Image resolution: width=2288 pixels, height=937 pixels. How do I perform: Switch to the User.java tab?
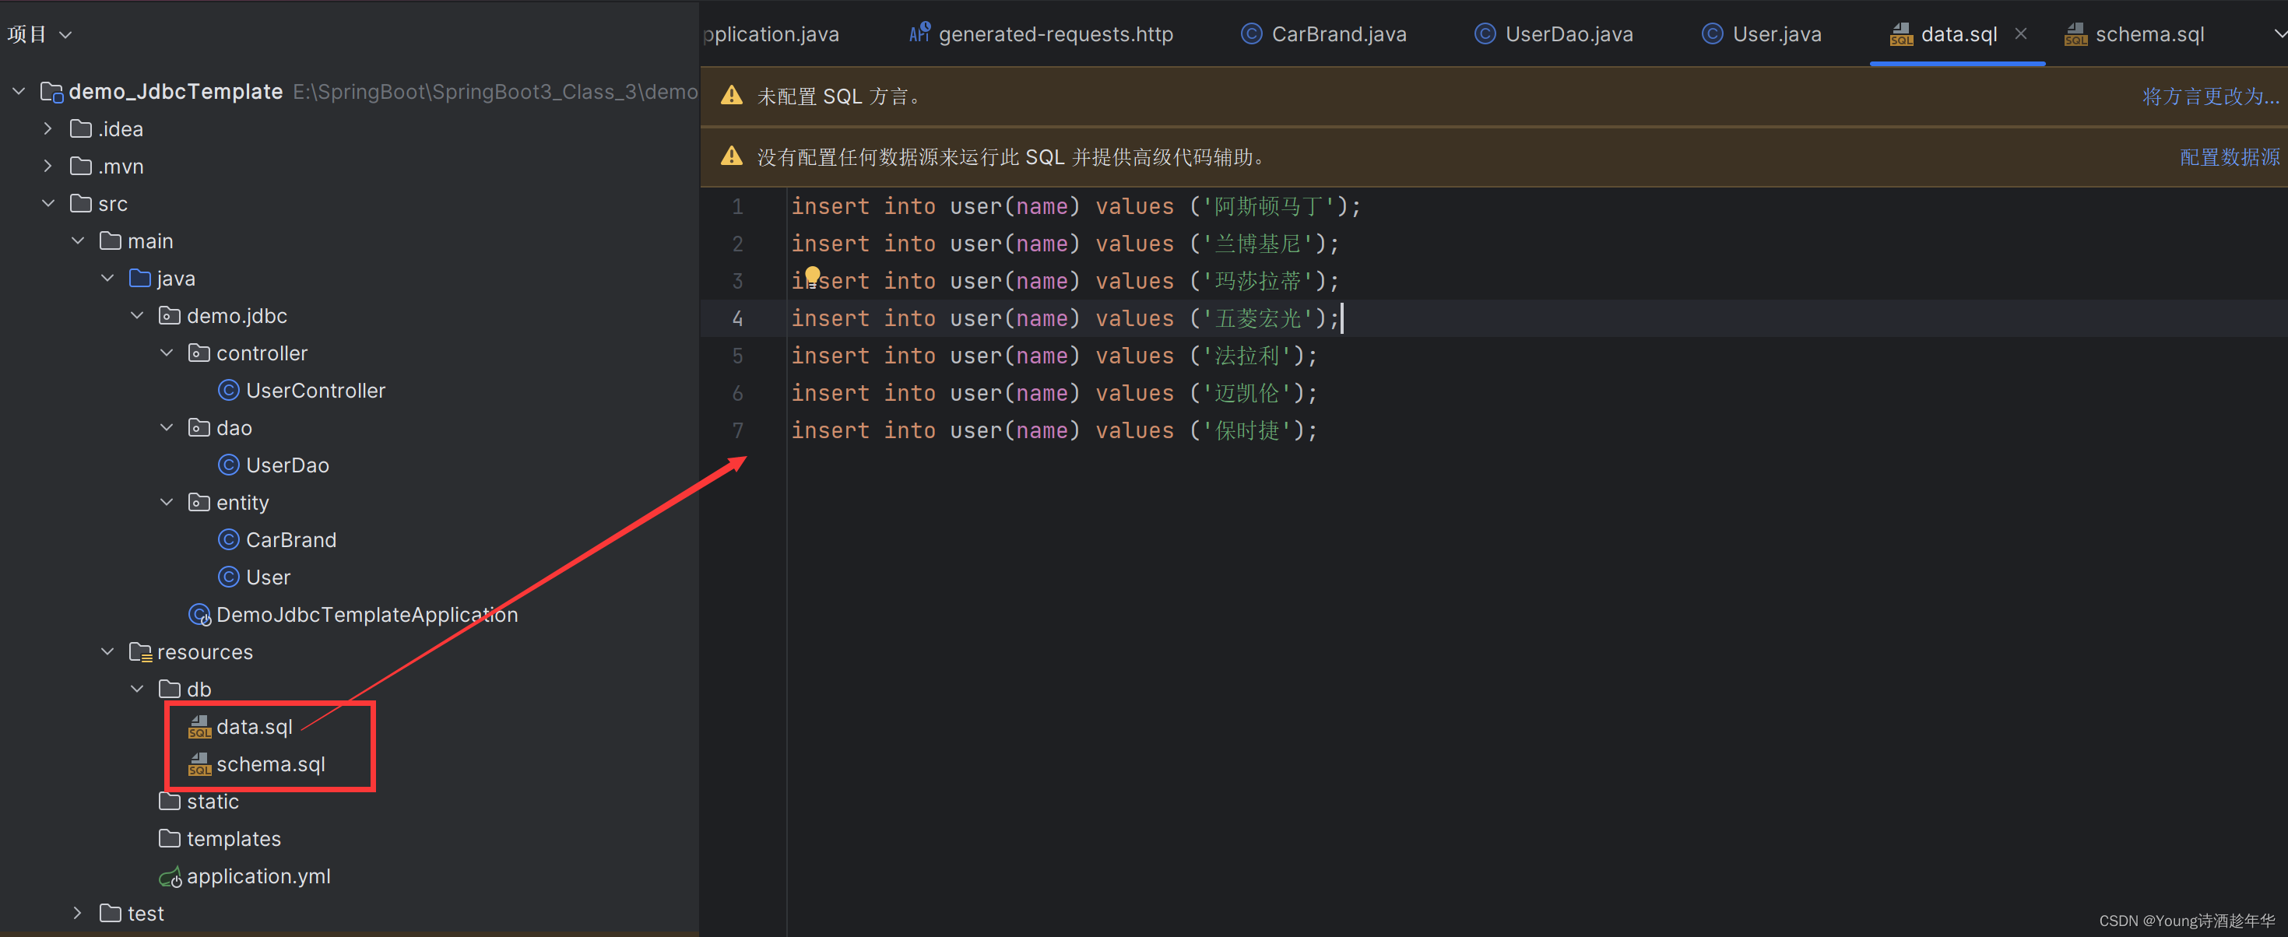[1761, 33]
